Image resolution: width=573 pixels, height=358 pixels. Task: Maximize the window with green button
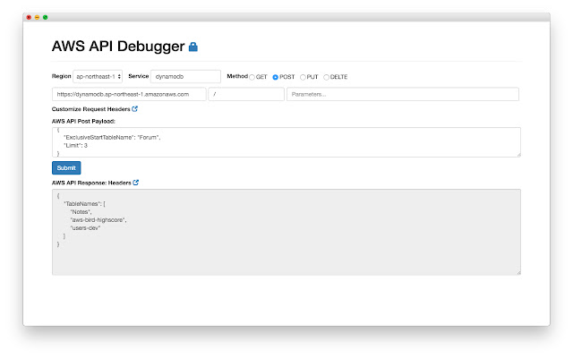(46, 17)
